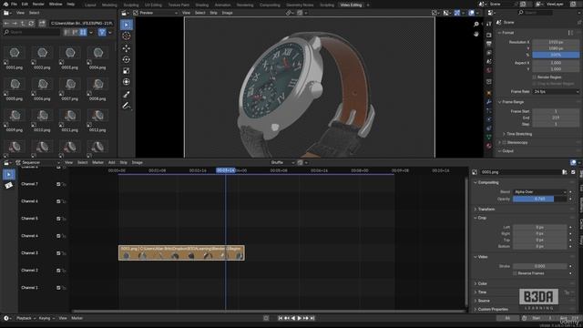Open the File menu

pyautogui.click(x=15, y=4)
